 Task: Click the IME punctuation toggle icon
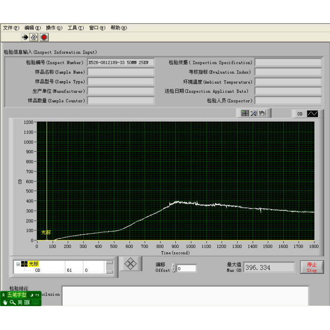37,295
